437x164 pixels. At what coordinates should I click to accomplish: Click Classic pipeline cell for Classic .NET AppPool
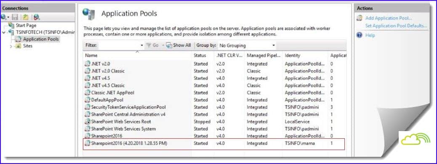pyautogui.click(x=253, y=93)
